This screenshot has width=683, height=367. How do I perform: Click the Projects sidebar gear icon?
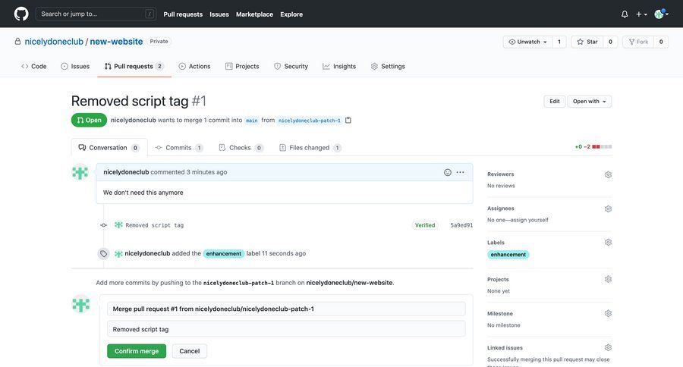tap(608, 279)
